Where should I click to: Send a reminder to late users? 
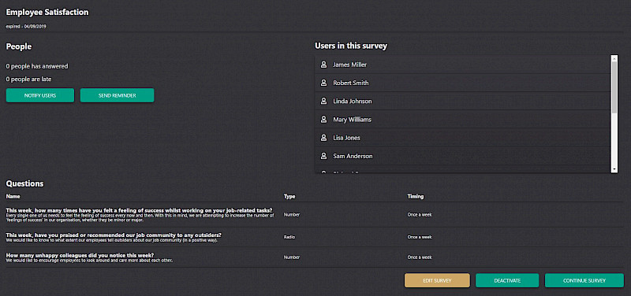click(x=117, y=95)
